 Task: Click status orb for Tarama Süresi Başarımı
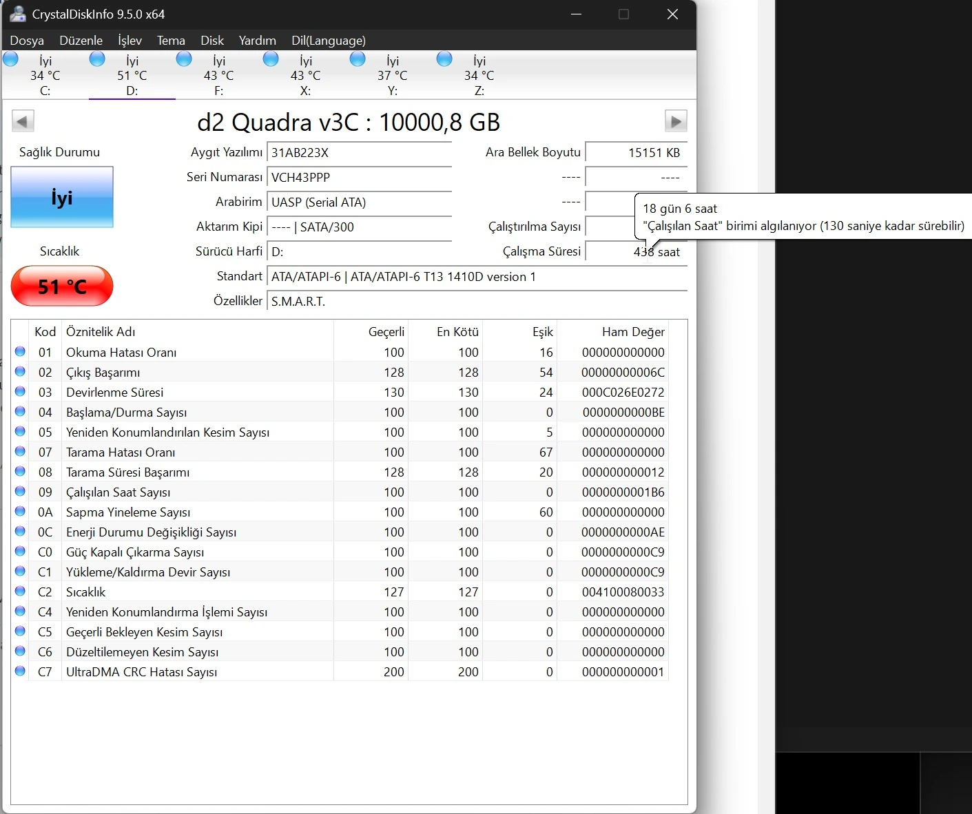tap(20, 472)
